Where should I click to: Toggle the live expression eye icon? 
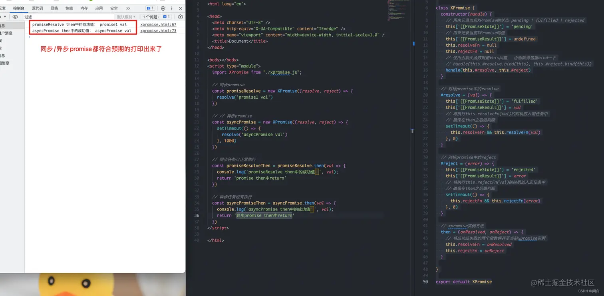15,17
